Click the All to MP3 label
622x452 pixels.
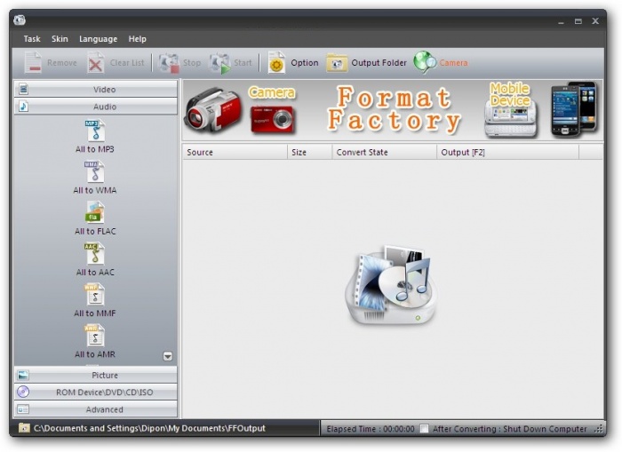coord(95,149)
